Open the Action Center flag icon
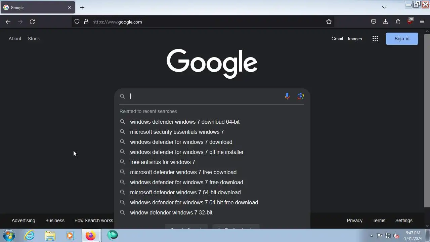 click(x=380, y=236)
